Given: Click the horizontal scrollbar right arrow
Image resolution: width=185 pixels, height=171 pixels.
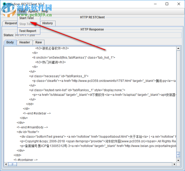Looking at the screenshot, I should pos(174,164).
